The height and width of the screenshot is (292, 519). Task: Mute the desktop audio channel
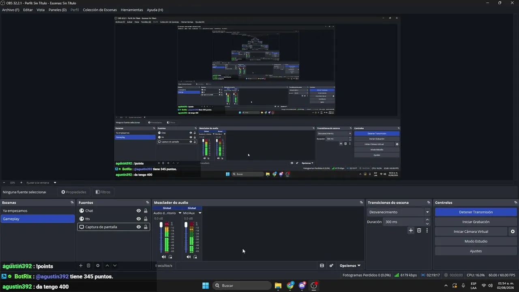point(164,257)
